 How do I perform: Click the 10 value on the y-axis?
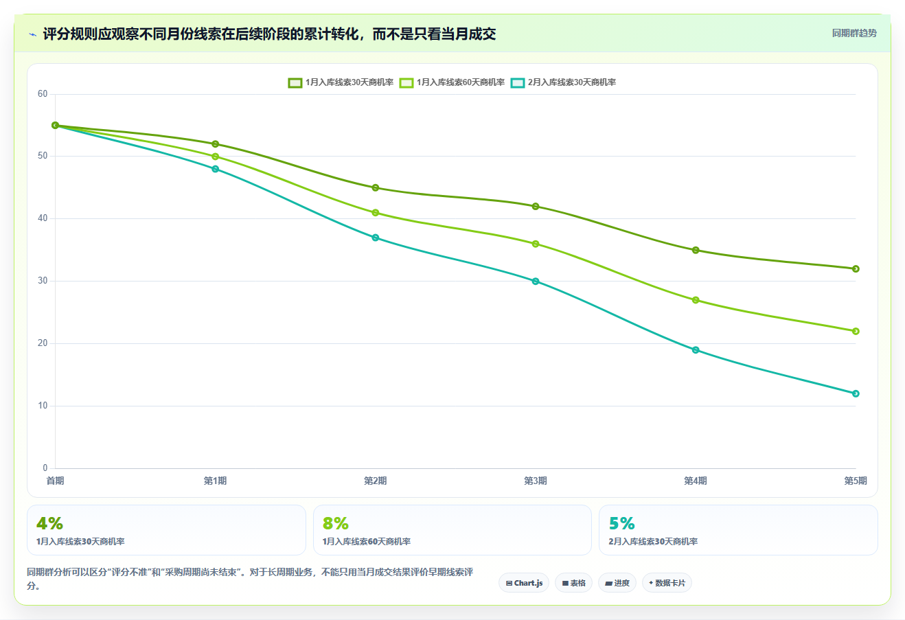pos(43,406)
